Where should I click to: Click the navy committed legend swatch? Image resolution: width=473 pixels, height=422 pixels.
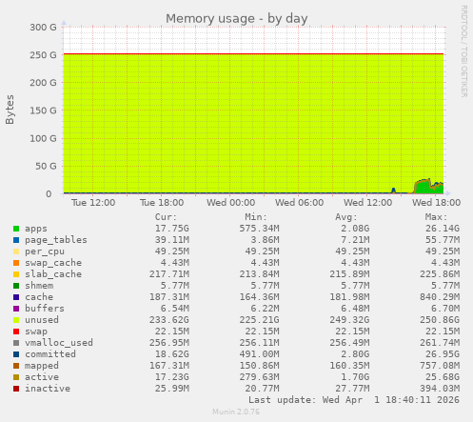pyautogui.click(x=16, y=354)
